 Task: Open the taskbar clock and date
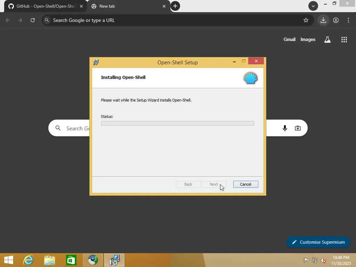[x=341, y=260]
